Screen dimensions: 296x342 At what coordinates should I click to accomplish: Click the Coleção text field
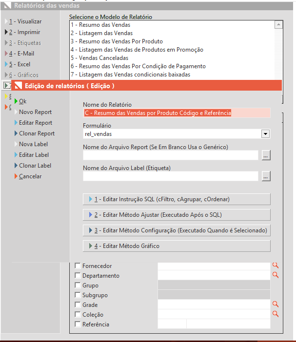tap(214, 314)
